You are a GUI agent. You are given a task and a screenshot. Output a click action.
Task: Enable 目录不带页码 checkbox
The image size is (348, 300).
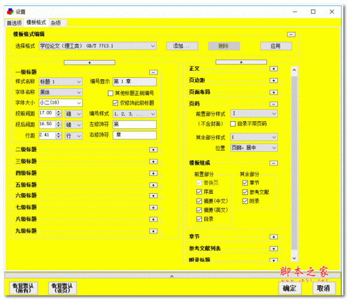(x=233, y=124)
